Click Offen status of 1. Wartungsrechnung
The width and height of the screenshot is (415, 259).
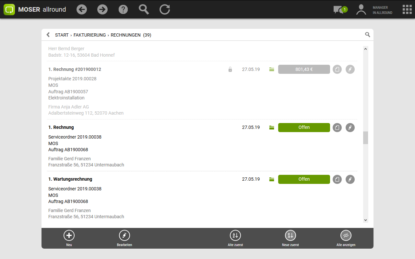304,179
